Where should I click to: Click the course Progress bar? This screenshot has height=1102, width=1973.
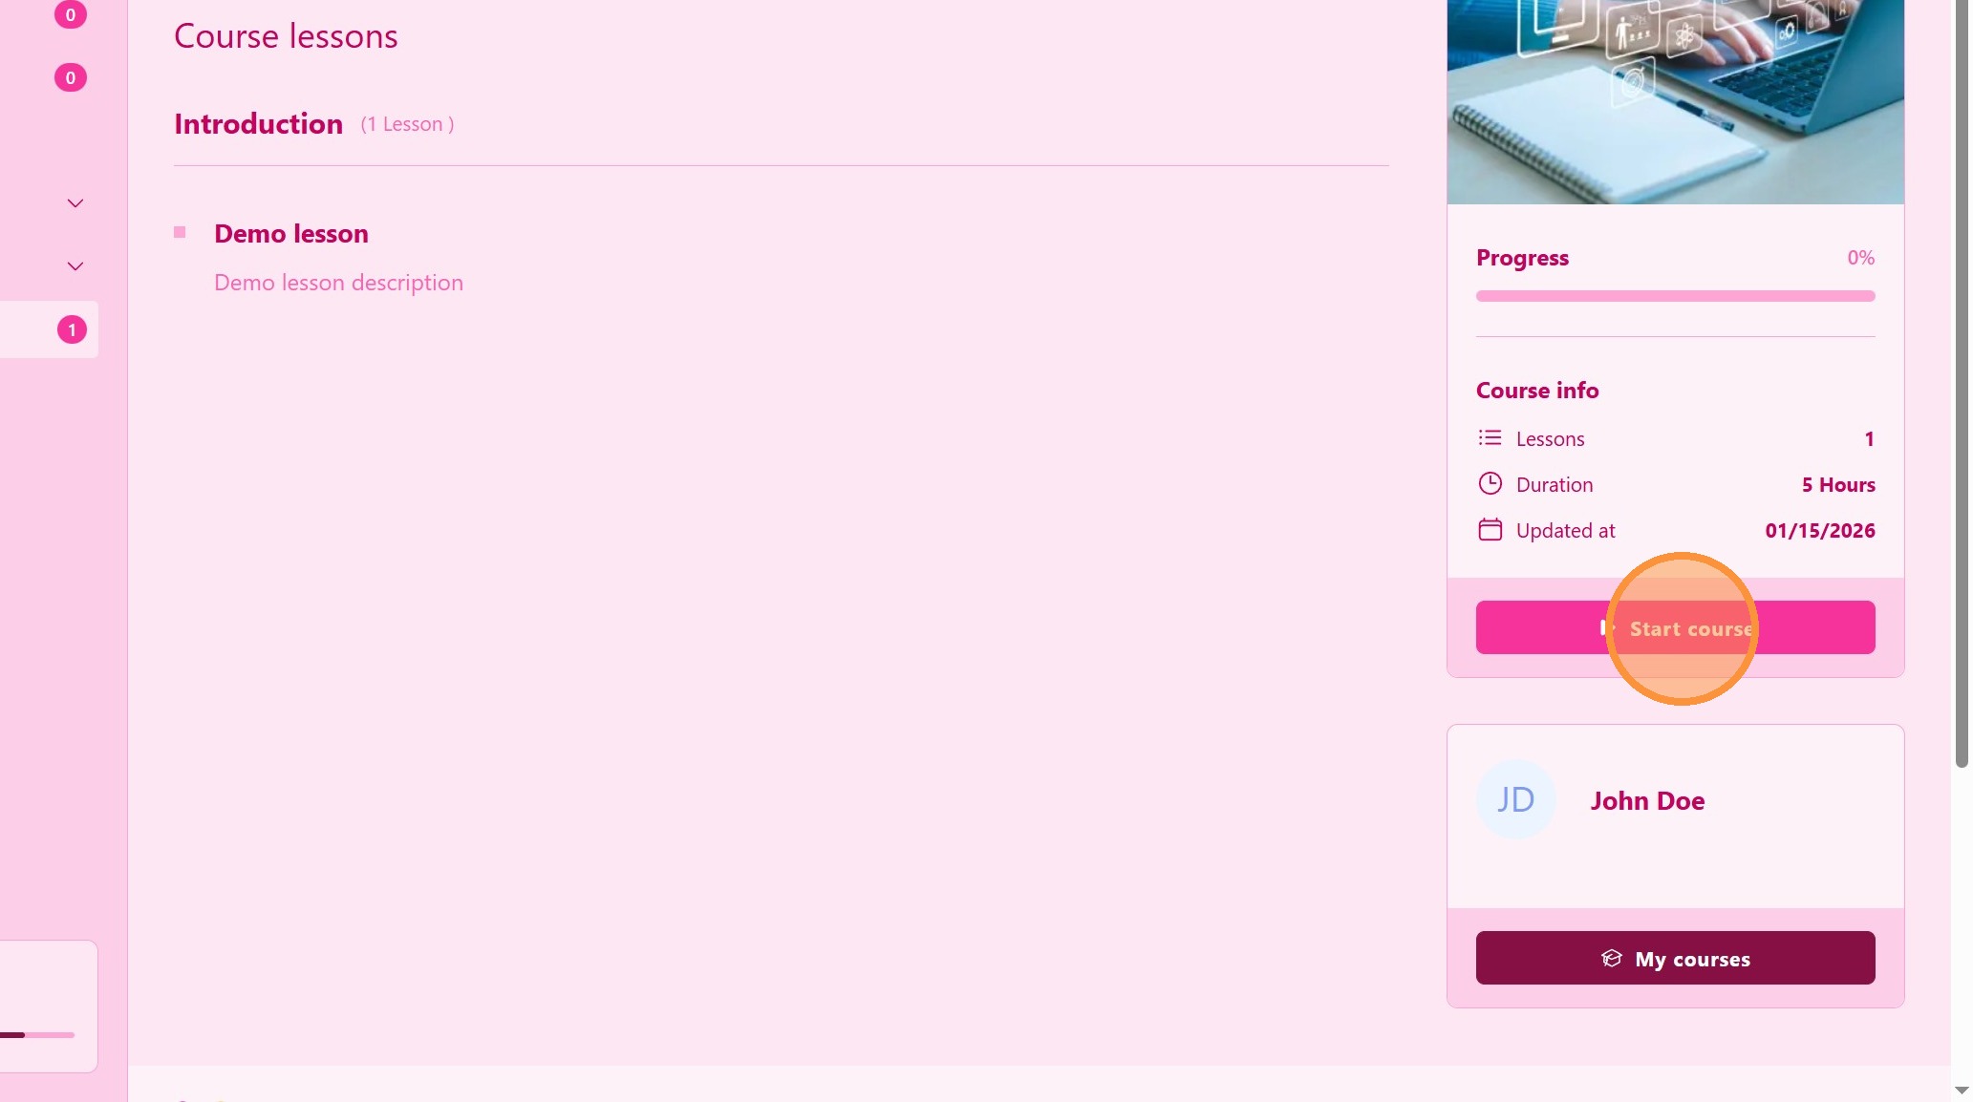point(1675,296)
